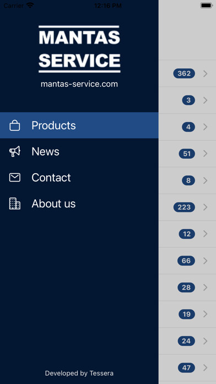Tap the count badge showing 19
The height and width of the screenshot is (384, 216).
[x=187, y=314]
